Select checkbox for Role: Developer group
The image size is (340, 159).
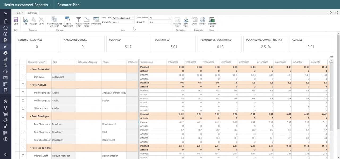point(23,116)
